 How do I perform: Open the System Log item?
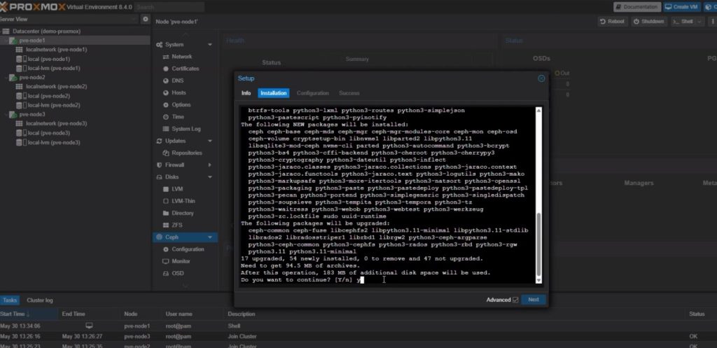tap(186, 129)
